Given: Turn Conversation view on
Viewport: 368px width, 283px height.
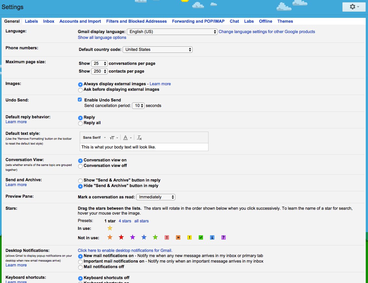Looking at the screenshot, I should tap(80, 160).
